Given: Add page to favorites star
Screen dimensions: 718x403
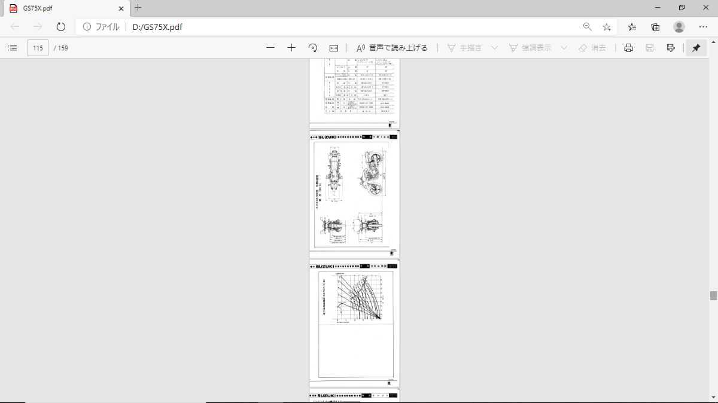Looking at the screenshot, I should [x=607, y=27].
